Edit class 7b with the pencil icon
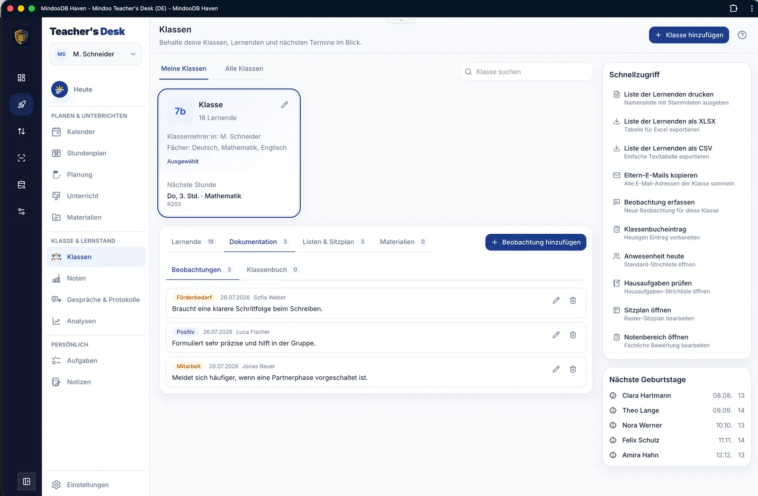758x496 pixels. (284, 105)
